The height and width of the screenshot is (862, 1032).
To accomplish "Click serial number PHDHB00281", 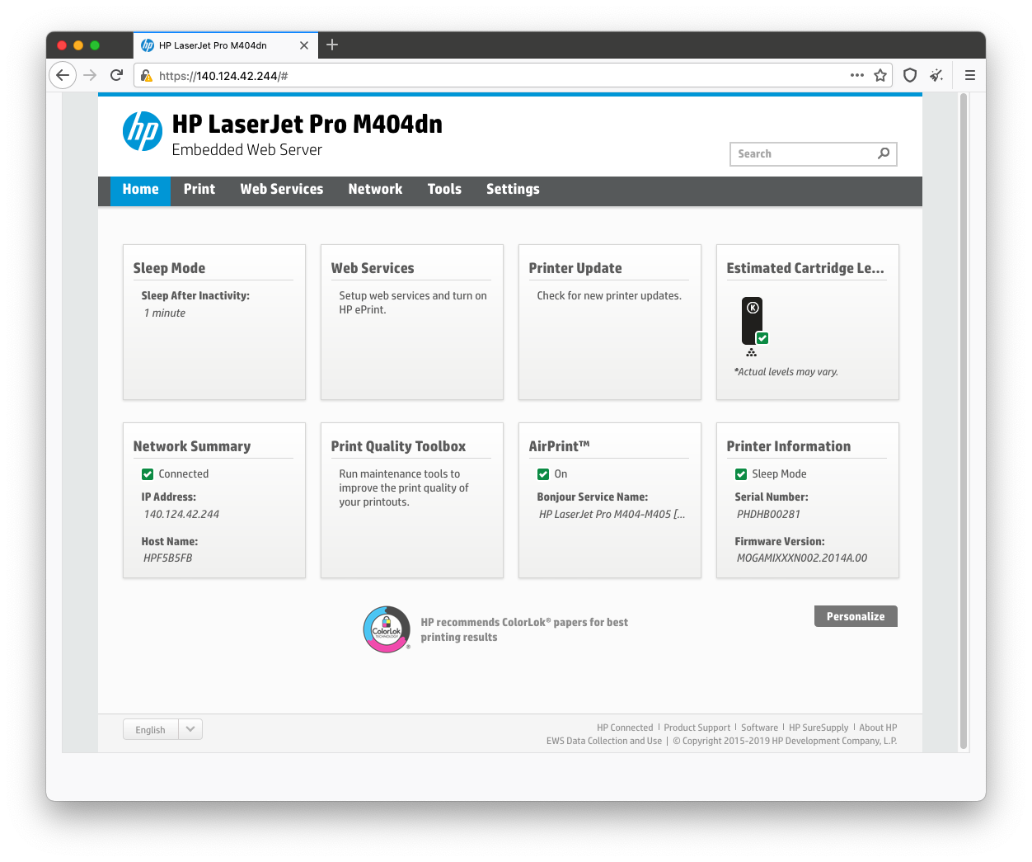I will pos(768,514).
